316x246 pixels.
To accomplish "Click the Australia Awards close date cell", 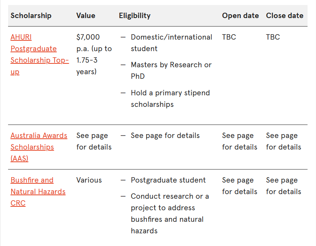I will [x=283, y=141].
